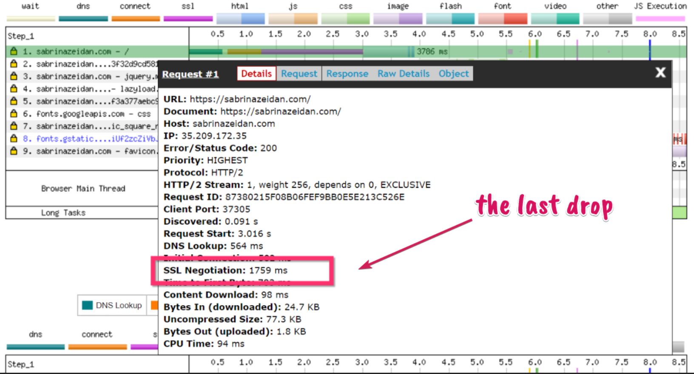Click lock icon of lazyload request 4
This screenshot has width=694, height=374.
[x=14, y=88]
